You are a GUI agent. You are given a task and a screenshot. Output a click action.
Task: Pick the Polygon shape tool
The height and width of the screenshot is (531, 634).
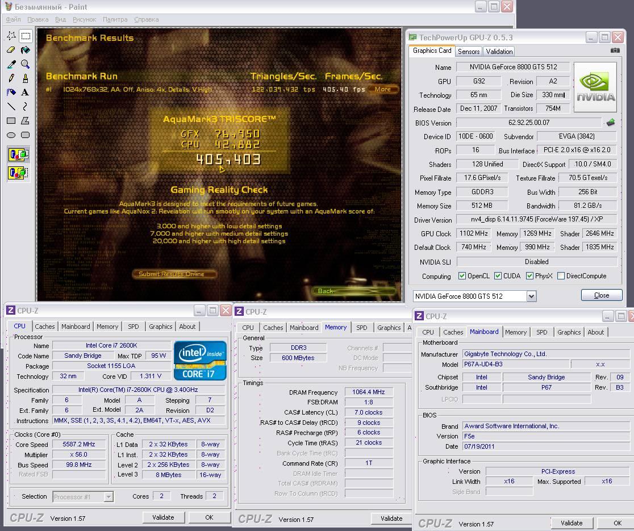pyautogui.click(x=26, y=121)
